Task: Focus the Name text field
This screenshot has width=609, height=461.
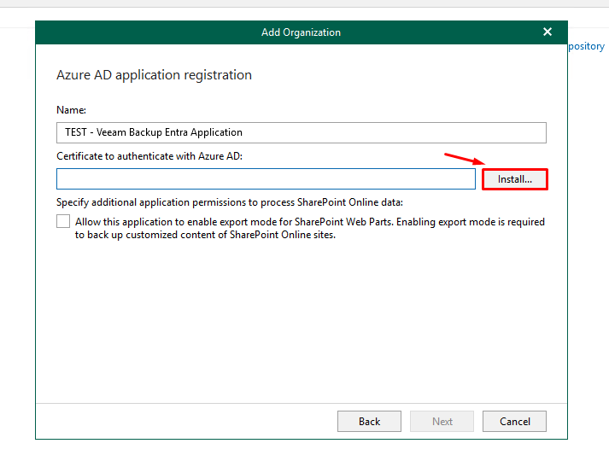Action: pyautogui.click(x=301, y=132)
